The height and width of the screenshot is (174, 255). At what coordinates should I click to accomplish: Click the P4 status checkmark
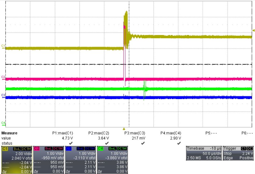point(179,143)
